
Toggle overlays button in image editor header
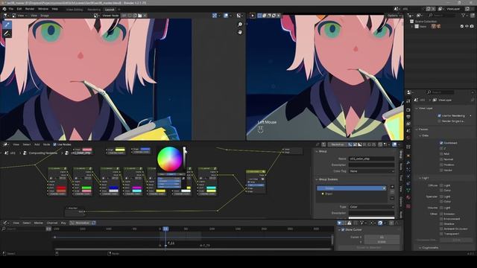(226, 15)
